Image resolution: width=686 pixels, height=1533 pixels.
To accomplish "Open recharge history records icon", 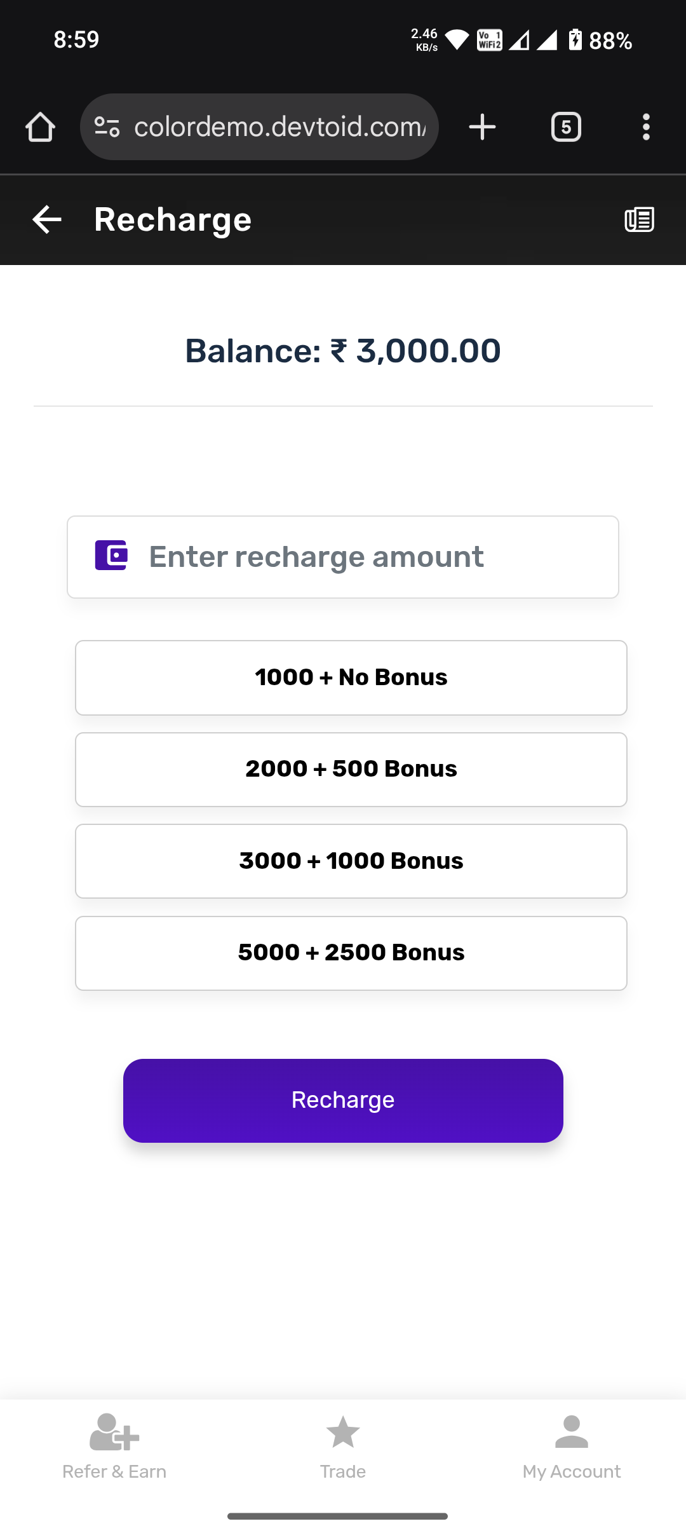I will (639, 220).
